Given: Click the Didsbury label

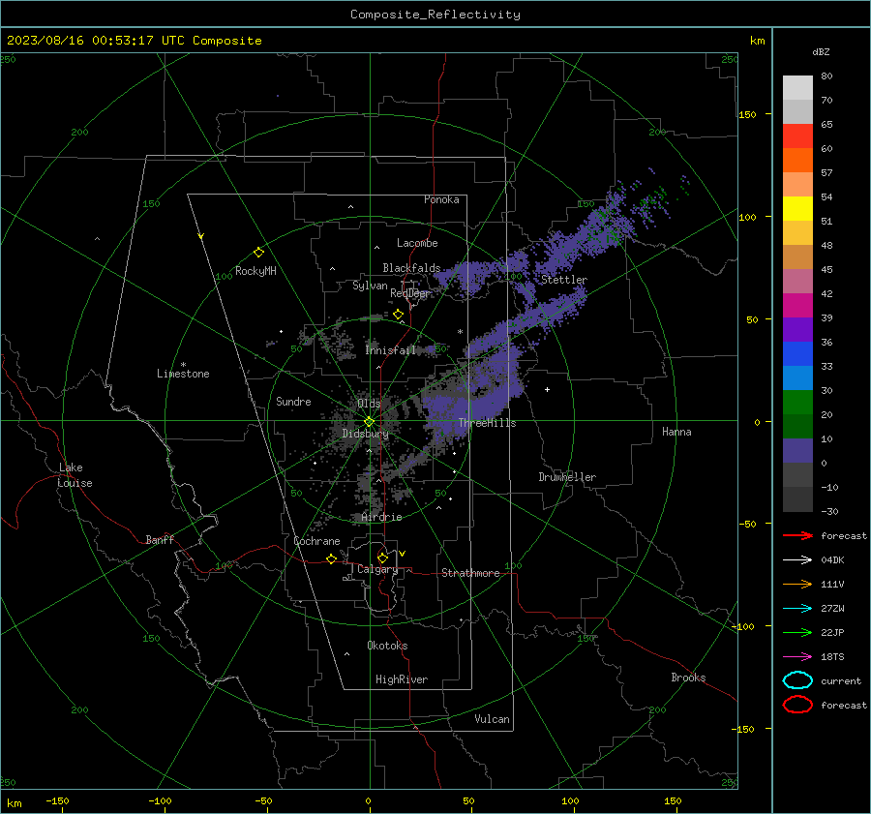Looking at the screenshot, I should 365,434.
